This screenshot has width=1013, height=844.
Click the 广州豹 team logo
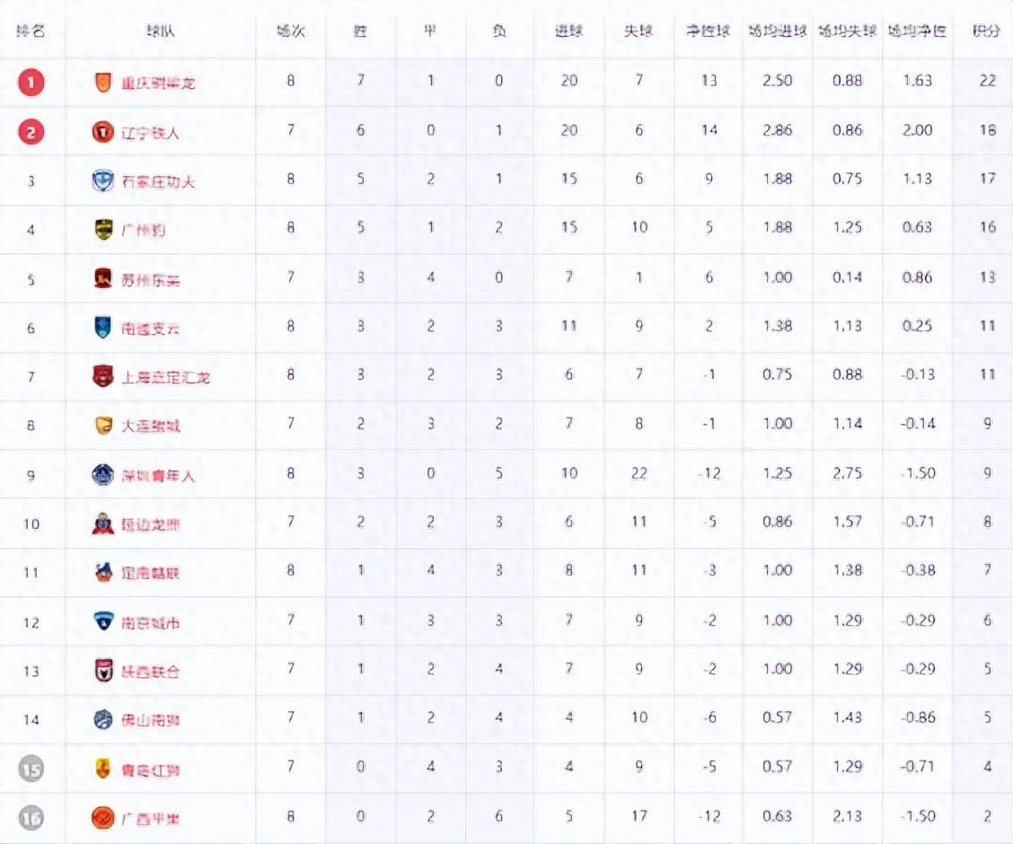(104, 230)
